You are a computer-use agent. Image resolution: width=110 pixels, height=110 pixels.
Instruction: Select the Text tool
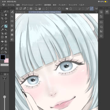point(6,49)
